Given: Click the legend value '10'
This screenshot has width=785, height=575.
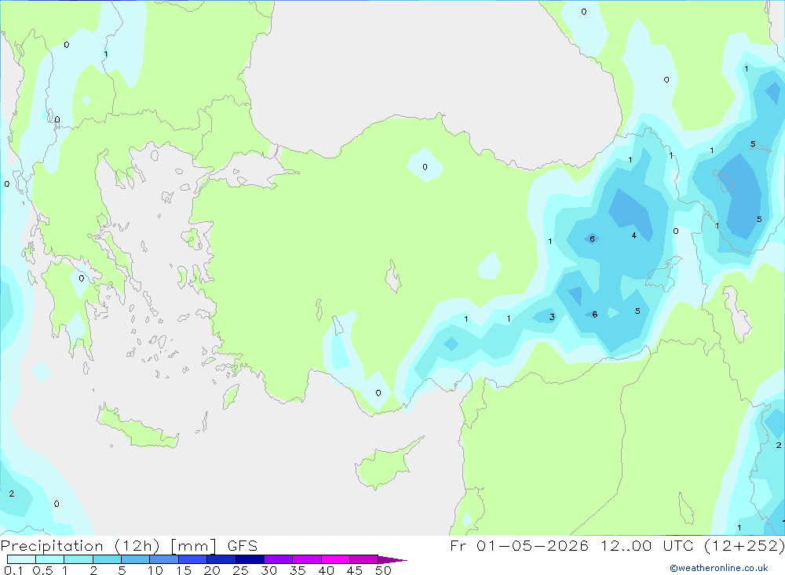Looking at the screenshot, I should pyautogui.click(x=155, y=570).
